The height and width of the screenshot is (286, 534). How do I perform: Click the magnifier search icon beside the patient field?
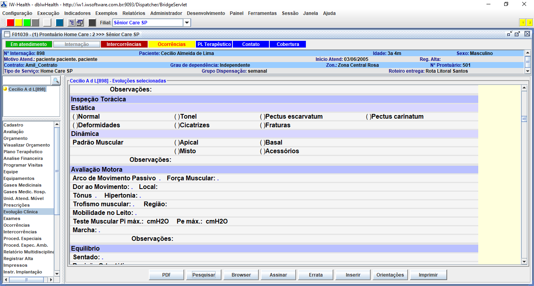point(56,81)
